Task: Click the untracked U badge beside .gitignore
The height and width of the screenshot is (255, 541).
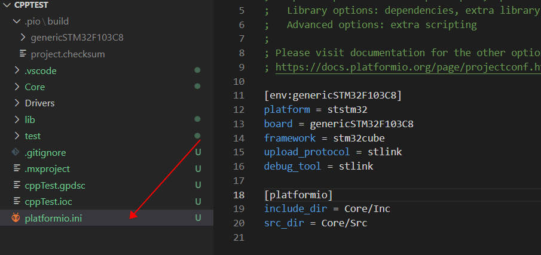Action: point(198,152)
